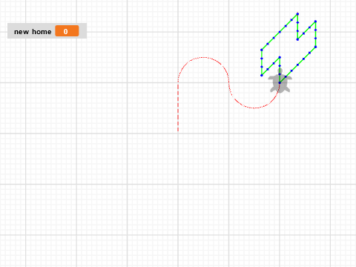Click the upper-left blue corner of green outline
The height and width of the screenshot is (267, 356).
pos(262,50)
